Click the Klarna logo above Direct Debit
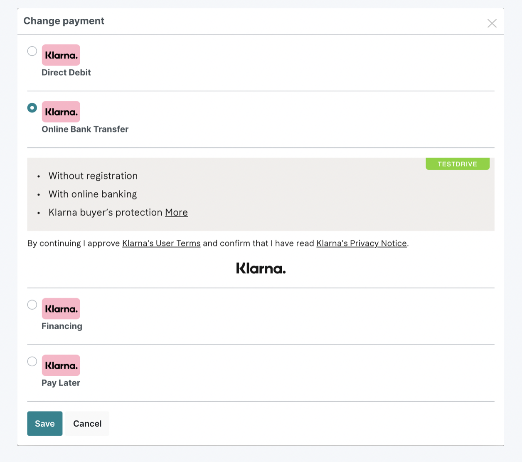 coord(61,55)
